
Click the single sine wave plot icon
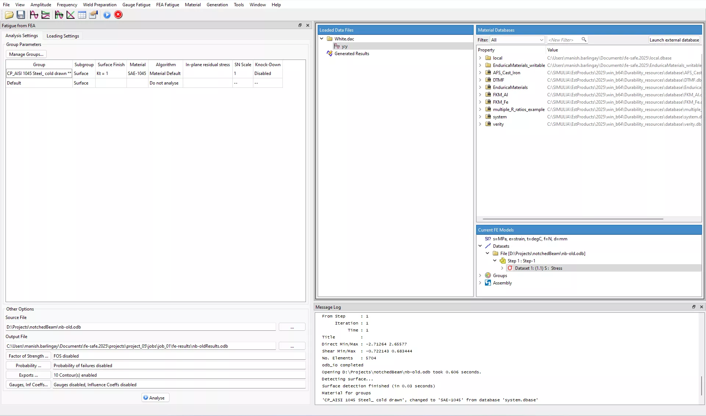click(34, 15)
